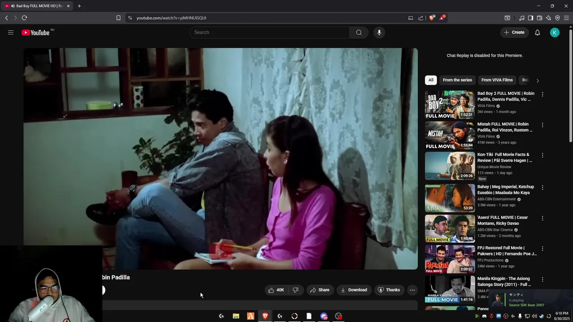Open OBS Studio from the taskbar

pos(338,316)
